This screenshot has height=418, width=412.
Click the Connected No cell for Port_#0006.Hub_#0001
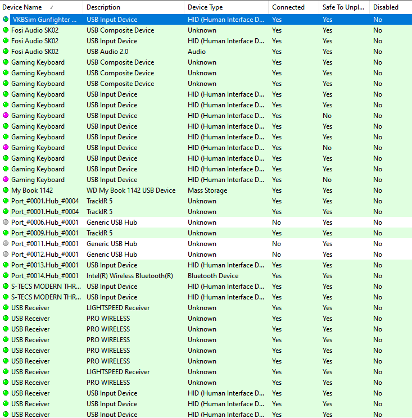point(277,222)
